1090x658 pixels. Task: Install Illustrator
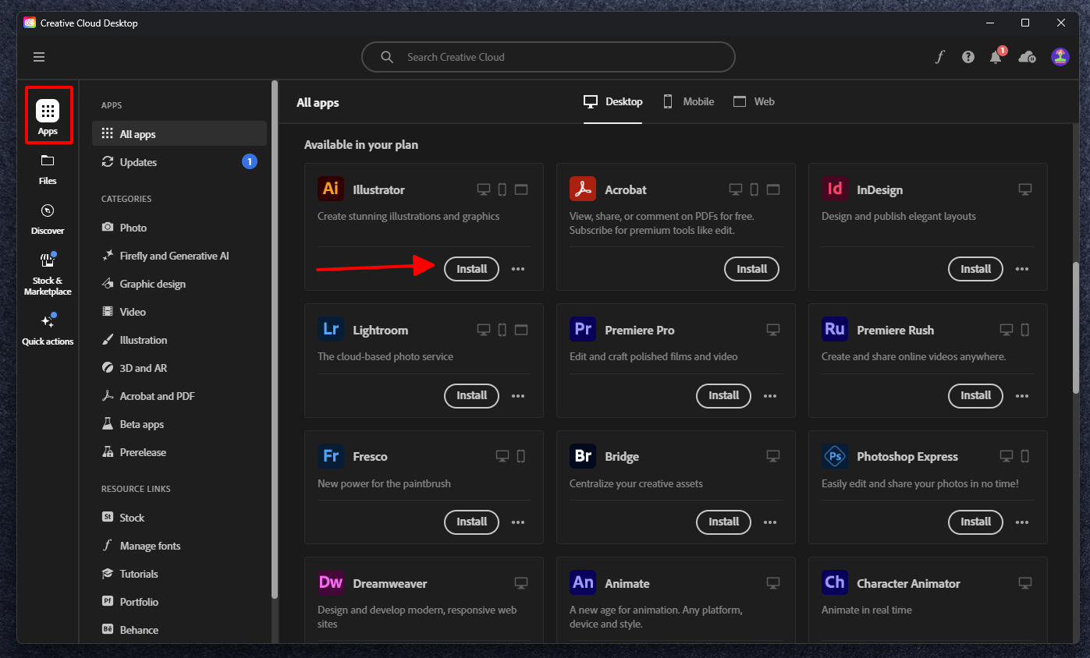click(471, 269)
